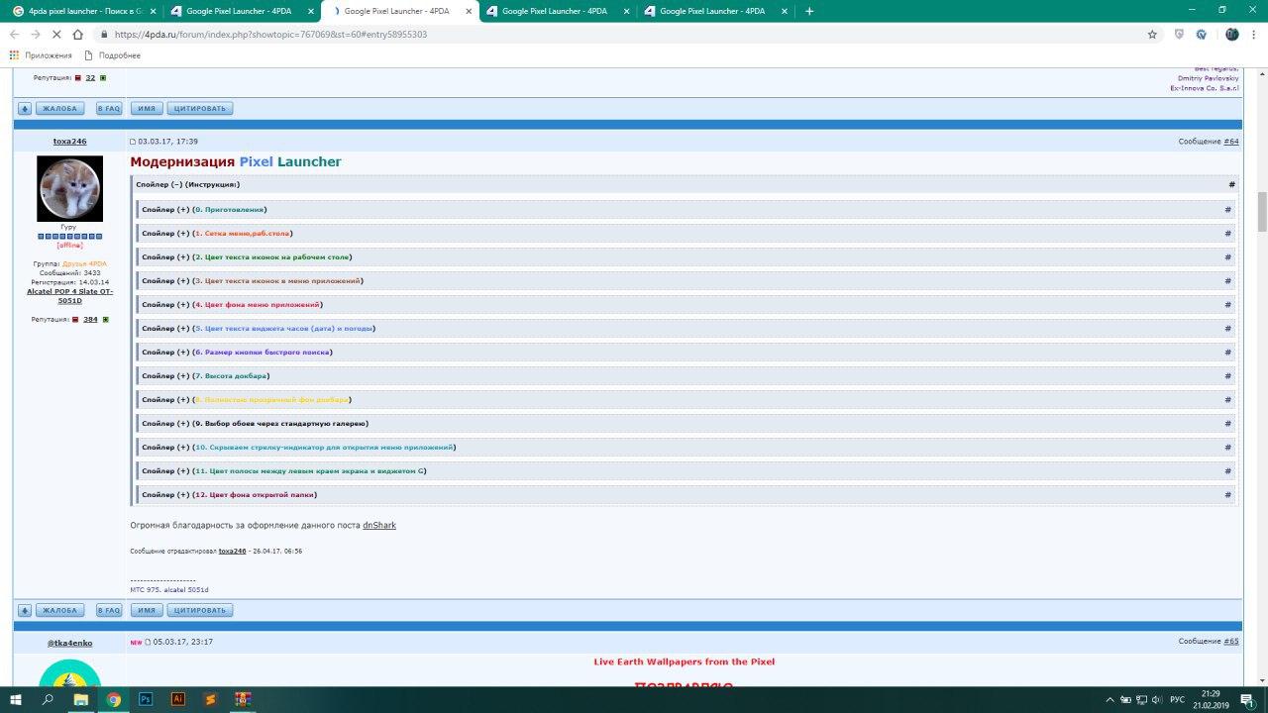Open Sublime Text from the taskbar
The image size is (1268, 713).
point(210,699)
